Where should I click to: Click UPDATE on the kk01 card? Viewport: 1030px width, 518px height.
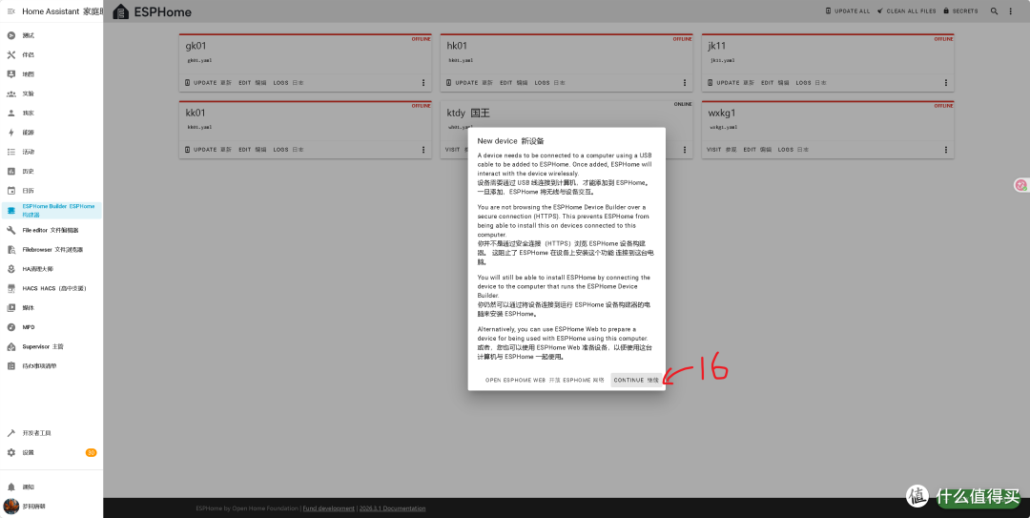tap(208, 150)
